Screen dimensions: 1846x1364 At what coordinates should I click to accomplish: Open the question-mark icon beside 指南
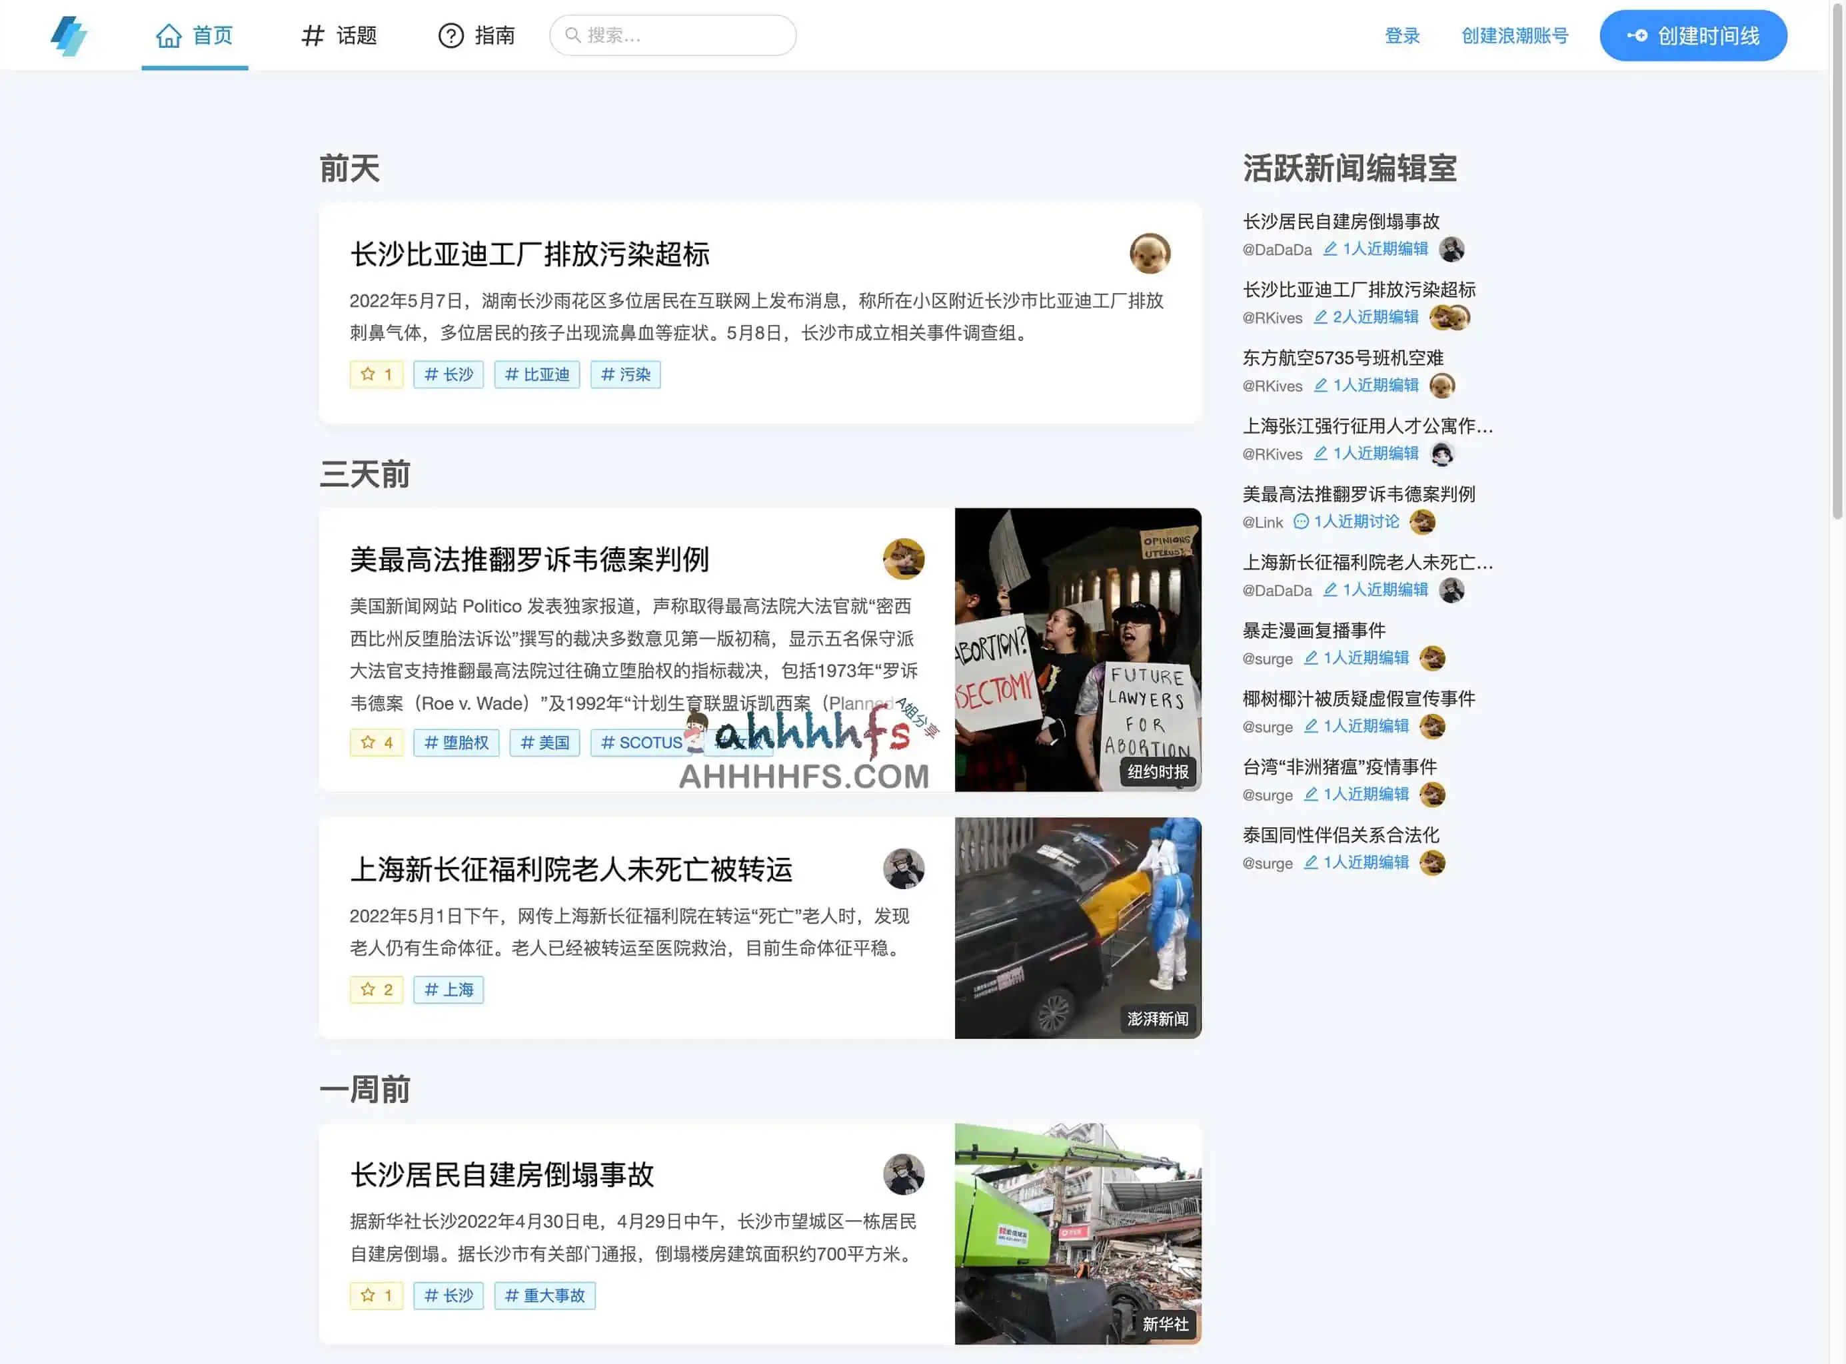450,35
